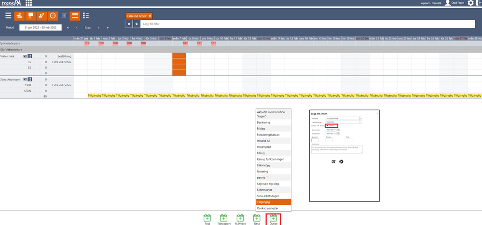Open the transPA app grid launcher
Screen dimensions: 482x225
click(28, 3)
